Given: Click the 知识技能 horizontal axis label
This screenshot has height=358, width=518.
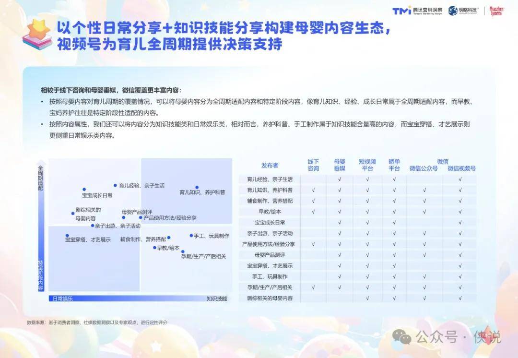Looking at the screenshot, I should point(217,298).
